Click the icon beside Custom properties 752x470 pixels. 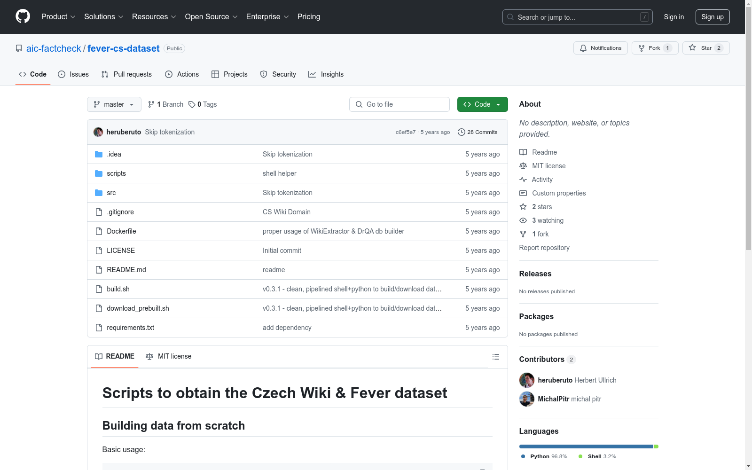tap(523, 193)
